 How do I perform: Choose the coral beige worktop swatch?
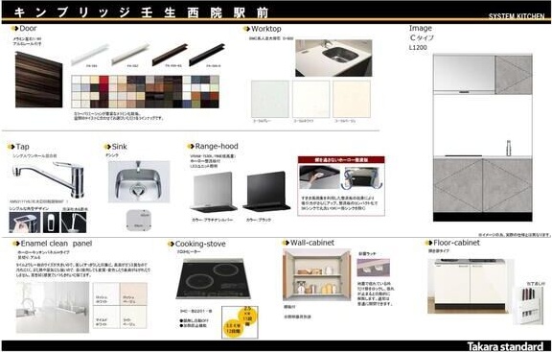tap(352, 99)
